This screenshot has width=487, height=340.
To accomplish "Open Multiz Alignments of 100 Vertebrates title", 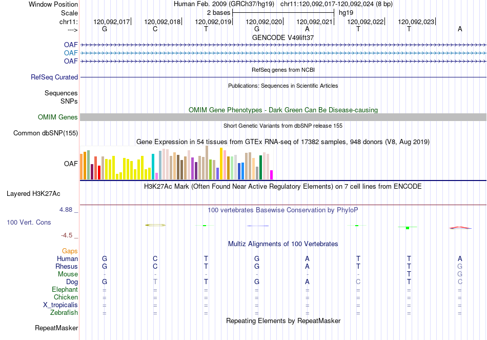I will 283,244.
